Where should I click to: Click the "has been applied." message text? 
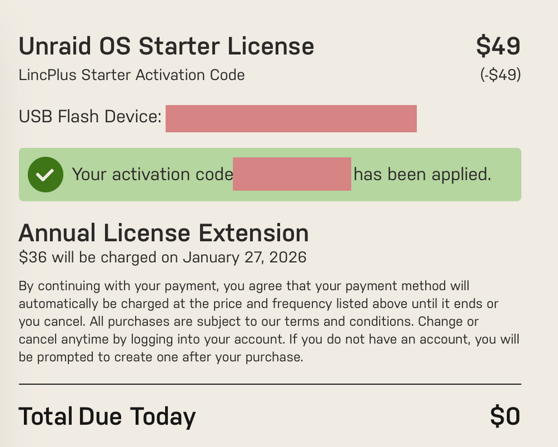click(423, 175)
